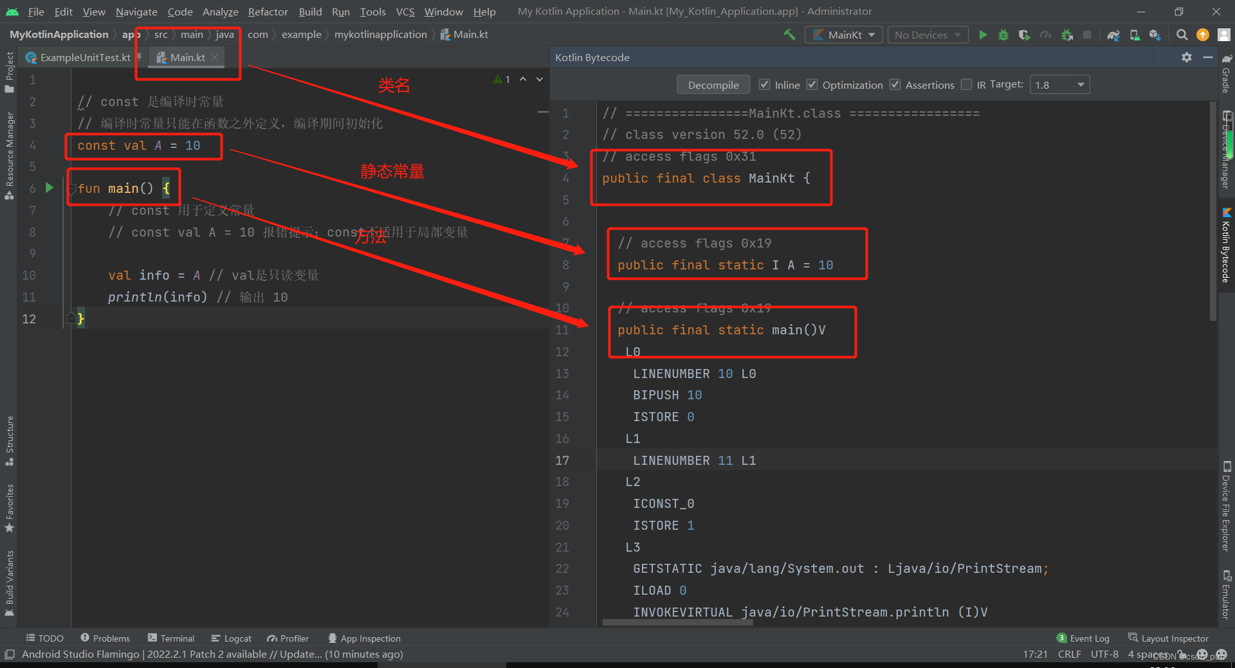Viewport: 1235px width, 668px height.
Task: Open Target JVM version 1.8 dropdown
Action: (1059, 84)
